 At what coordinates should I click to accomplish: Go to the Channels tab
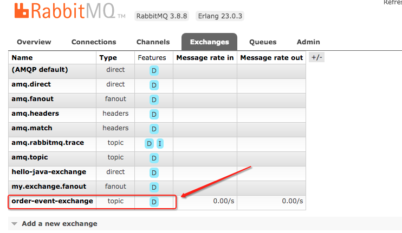(153, 42)
